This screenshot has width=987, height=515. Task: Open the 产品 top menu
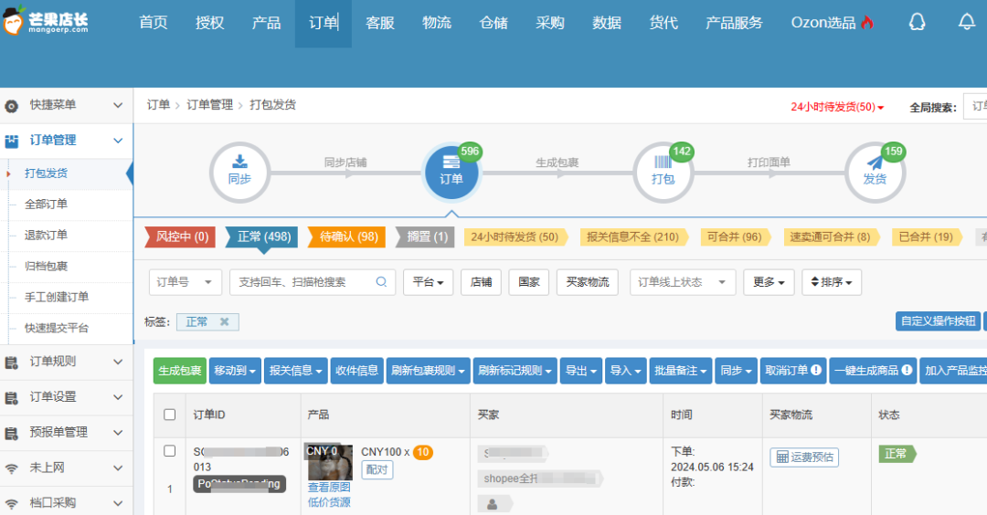point(266,23)
